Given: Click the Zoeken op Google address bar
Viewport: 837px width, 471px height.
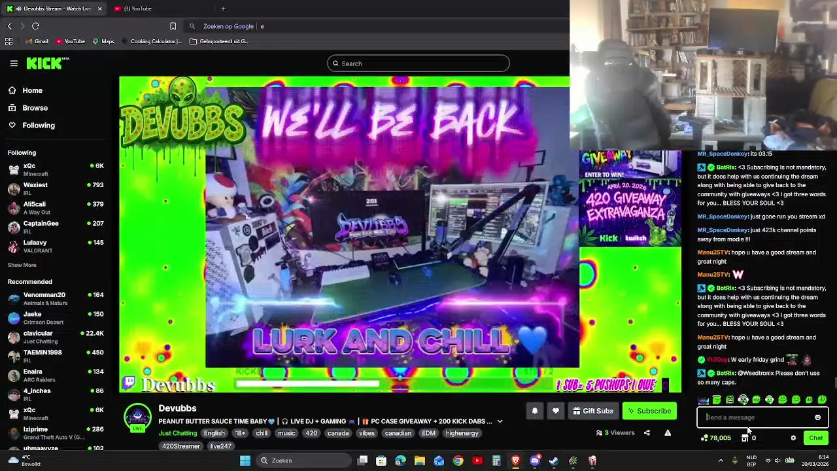Looking at the screenshot, I should click(376, 26).
